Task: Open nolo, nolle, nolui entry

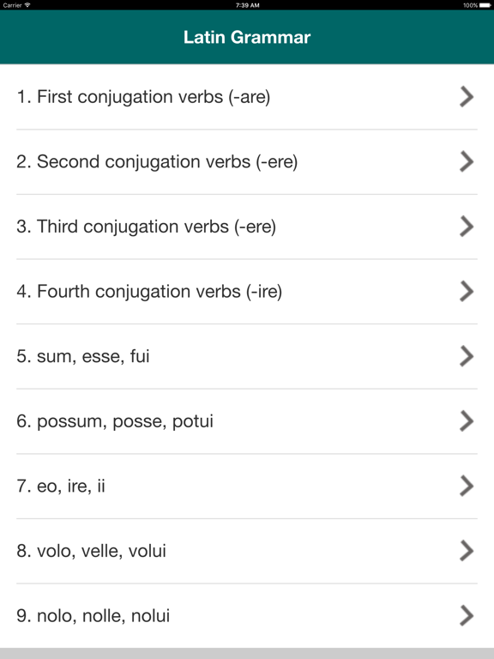Action: pos(247,616)
